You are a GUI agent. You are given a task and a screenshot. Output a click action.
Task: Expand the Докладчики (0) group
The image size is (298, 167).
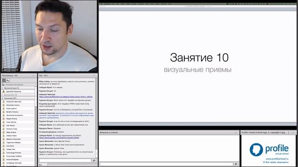[x=2, y=95]
